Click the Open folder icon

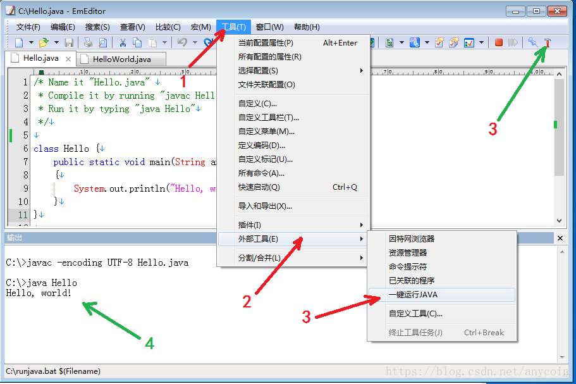click(x=44, y=42)
